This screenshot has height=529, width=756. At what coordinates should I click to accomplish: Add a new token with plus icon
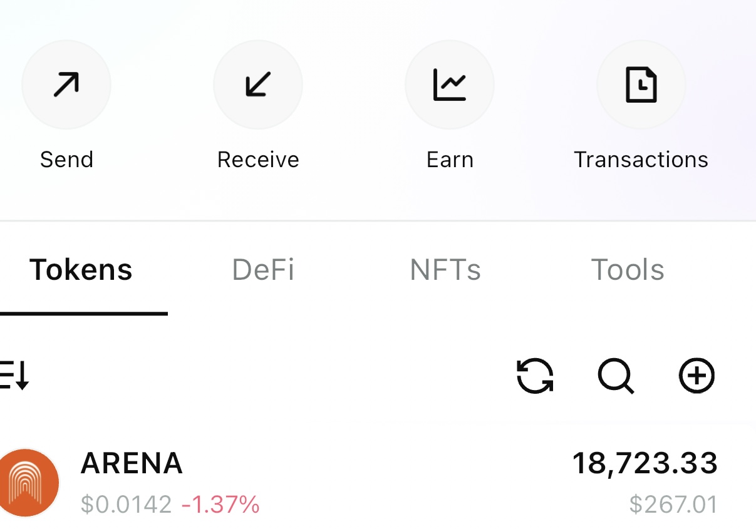[x=697, y=376]
